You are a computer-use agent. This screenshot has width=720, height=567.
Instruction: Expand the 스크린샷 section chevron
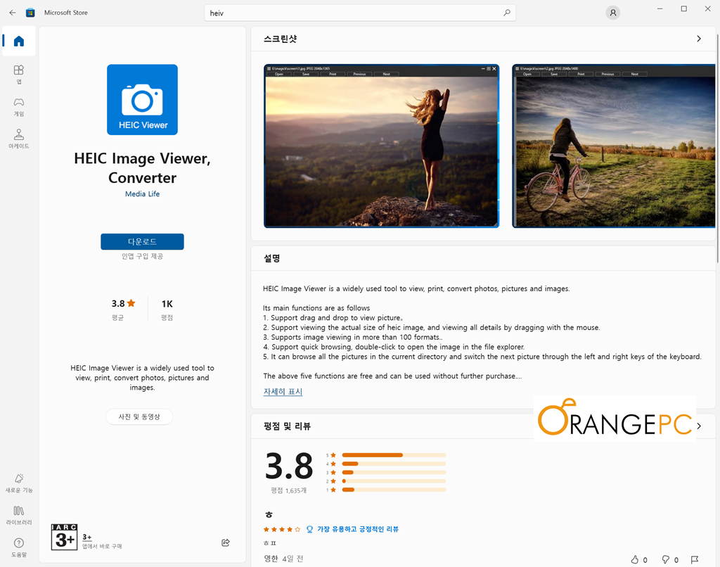pyautogui.click(x=699, y=39)
